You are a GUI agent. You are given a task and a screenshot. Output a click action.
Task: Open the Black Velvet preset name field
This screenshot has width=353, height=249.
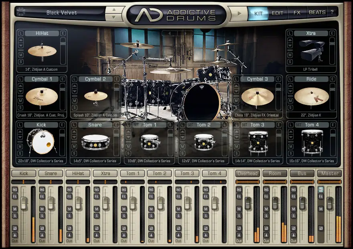pyautogui.click(x=62, y=12)
